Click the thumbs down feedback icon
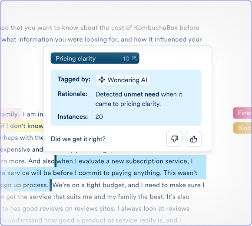 (x=174, y=139)
